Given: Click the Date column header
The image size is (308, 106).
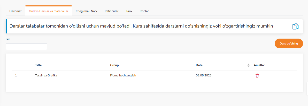Looking at the screenshot, I should pyautogui.click(x=199, y=65).
